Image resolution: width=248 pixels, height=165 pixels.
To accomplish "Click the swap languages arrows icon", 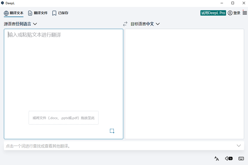I will [x=125, y=24].
